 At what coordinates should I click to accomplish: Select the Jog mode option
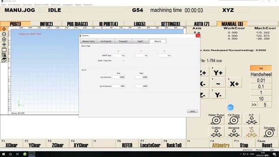tap(261, 68)
